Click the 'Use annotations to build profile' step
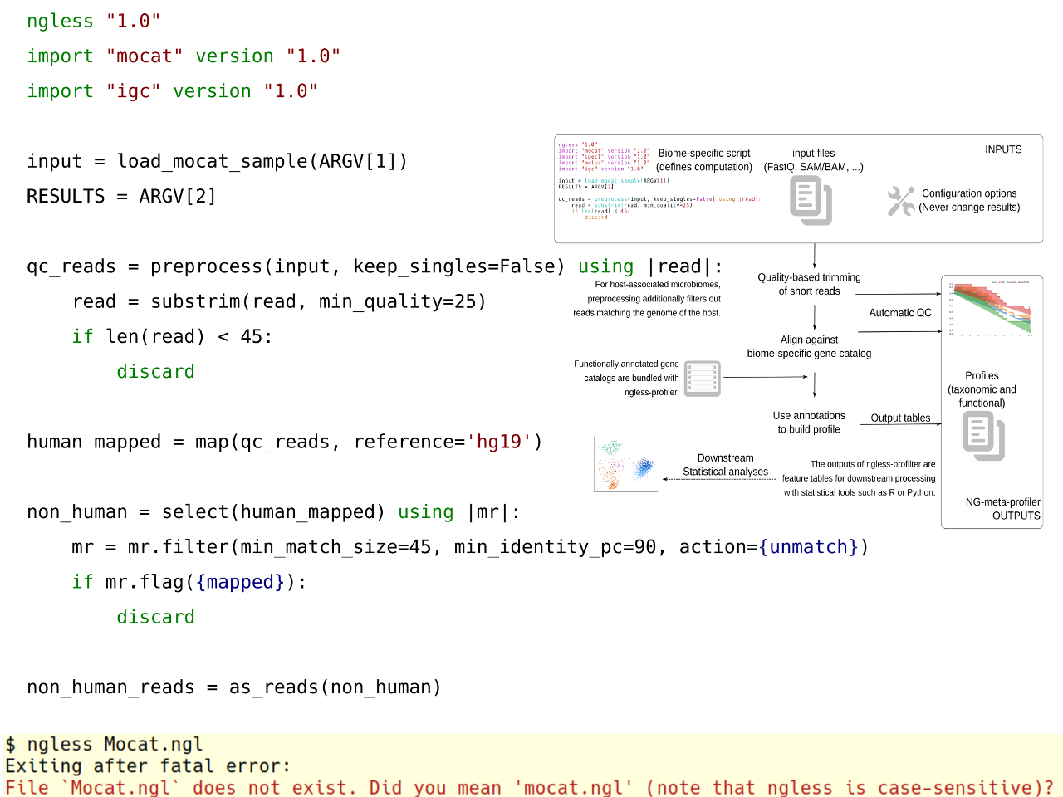 coord(808,423)
